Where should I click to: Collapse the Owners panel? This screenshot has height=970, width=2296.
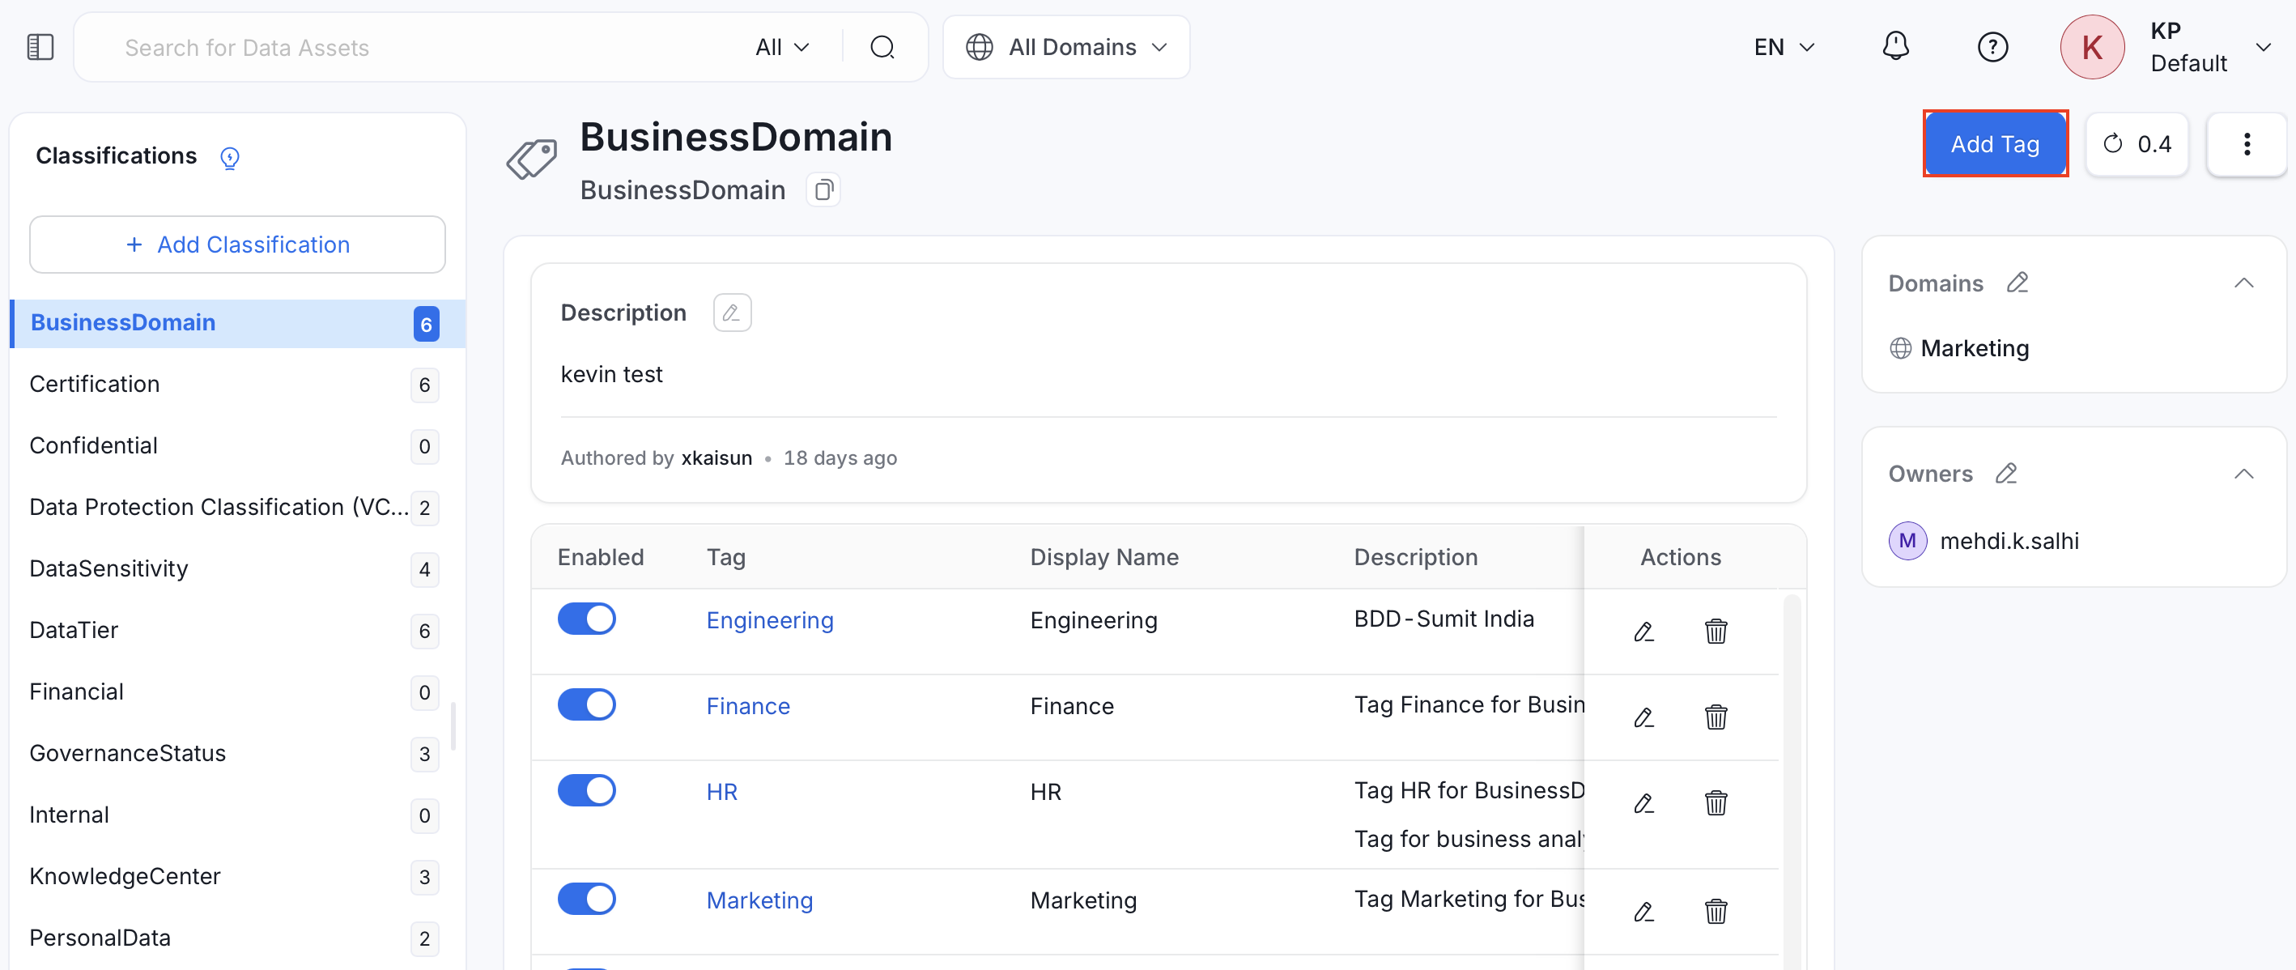(x=2243, y=474)
